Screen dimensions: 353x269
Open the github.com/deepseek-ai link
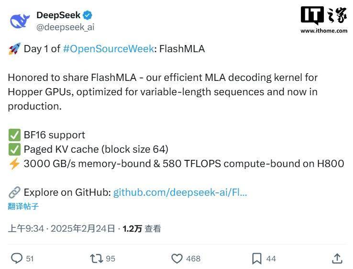180,192
